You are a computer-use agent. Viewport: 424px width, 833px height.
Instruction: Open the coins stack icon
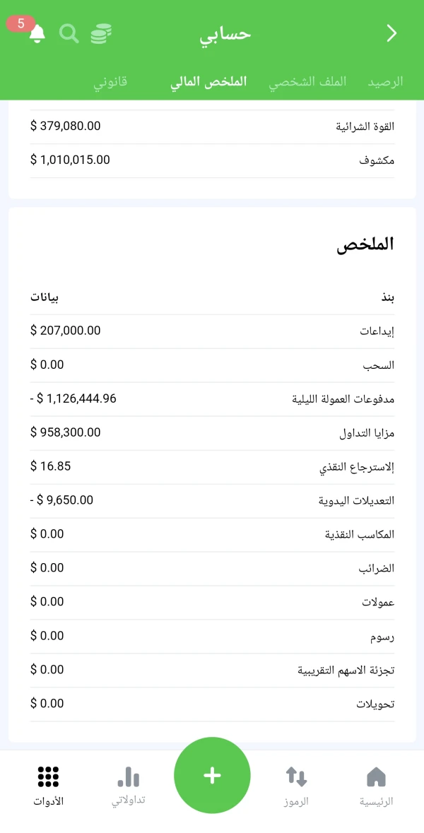(x=101, y=33)
